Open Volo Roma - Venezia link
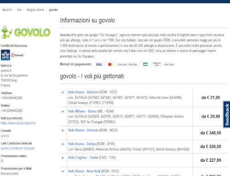This screenshot has width=230, height=176. pyautogui.click(x=83, y=92)
